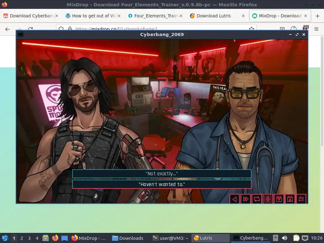
Task: Click the extension icon with badge 21
Action: click(305, 28)
